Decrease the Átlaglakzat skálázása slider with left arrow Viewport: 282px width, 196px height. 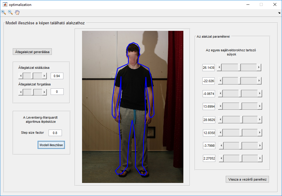pos(21,76)
